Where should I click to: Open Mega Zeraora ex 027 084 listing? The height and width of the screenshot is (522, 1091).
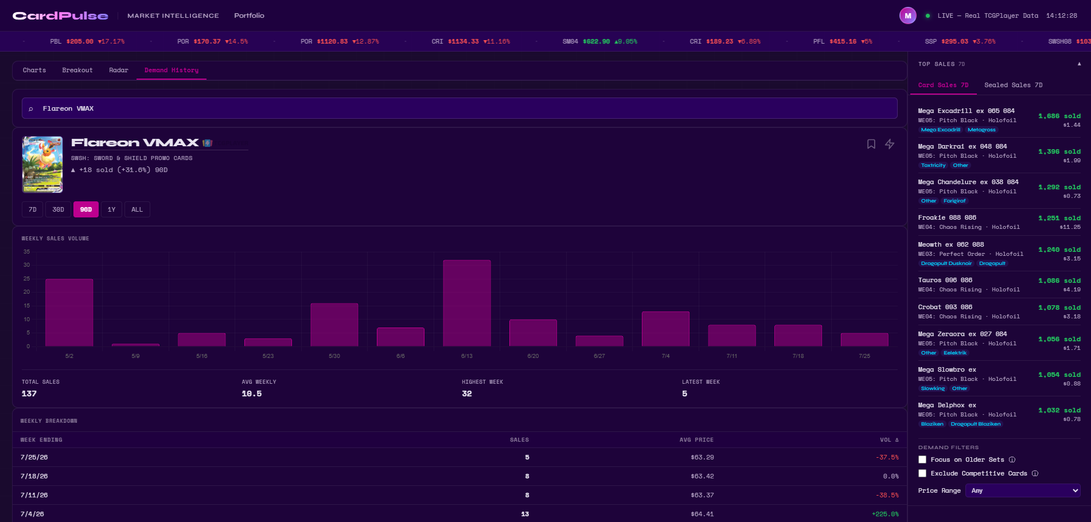tap(999, 343)
